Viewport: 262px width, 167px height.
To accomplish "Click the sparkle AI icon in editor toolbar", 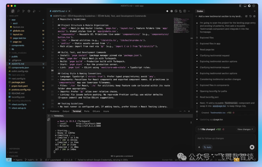I will 167,11.
